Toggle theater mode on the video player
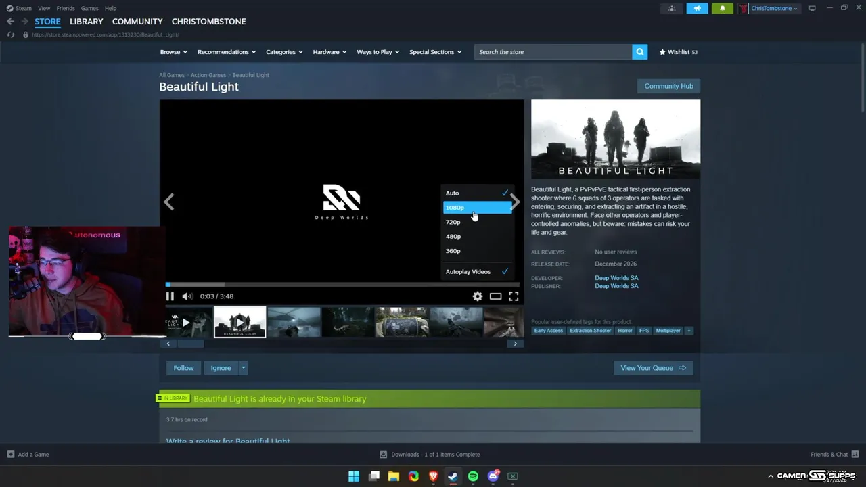866x487 pixels. [x=496, y=296]
